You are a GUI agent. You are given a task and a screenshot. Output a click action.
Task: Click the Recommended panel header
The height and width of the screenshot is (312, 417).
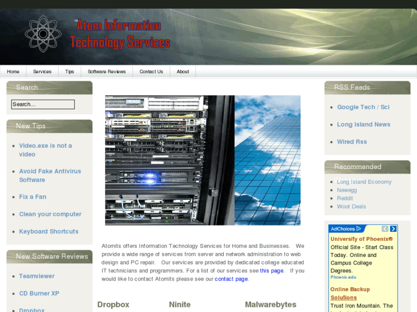coord(367,167)
